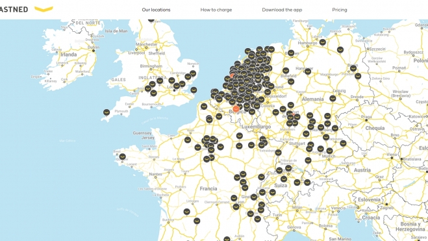Select the station marker near Brest

[123, 157]
